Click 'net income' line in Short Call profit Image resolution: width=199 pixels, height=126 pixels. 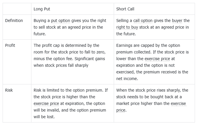127,79
